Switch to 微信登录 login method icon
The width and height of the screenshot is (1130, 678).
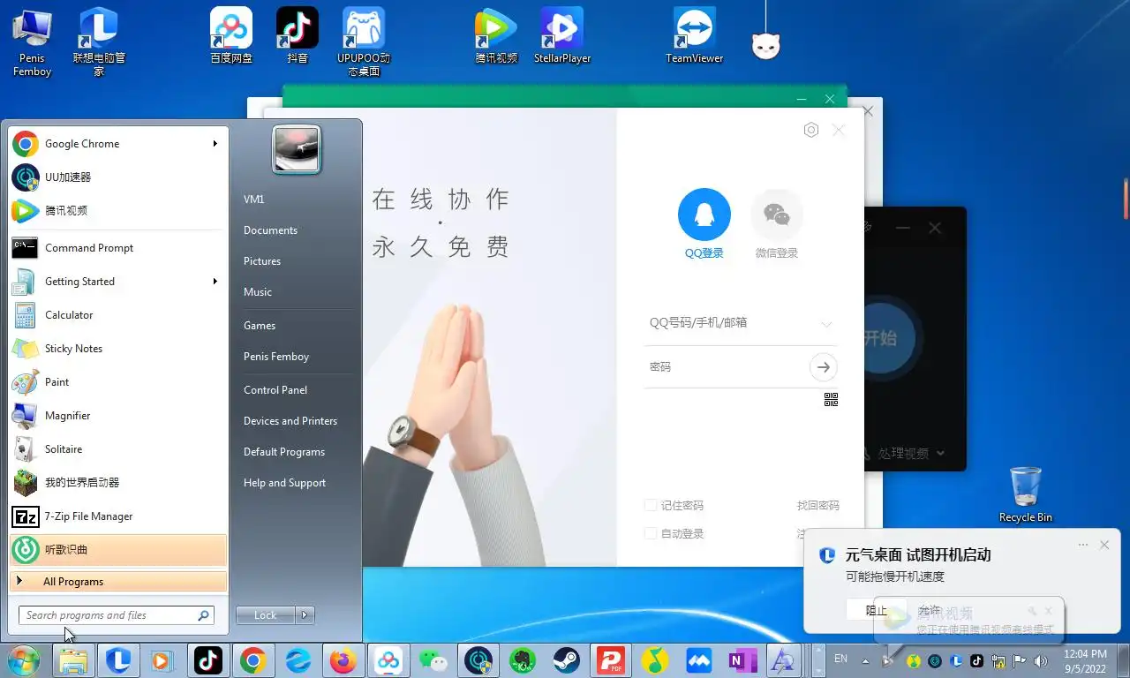pyautogui.click(x=777, y=215)
